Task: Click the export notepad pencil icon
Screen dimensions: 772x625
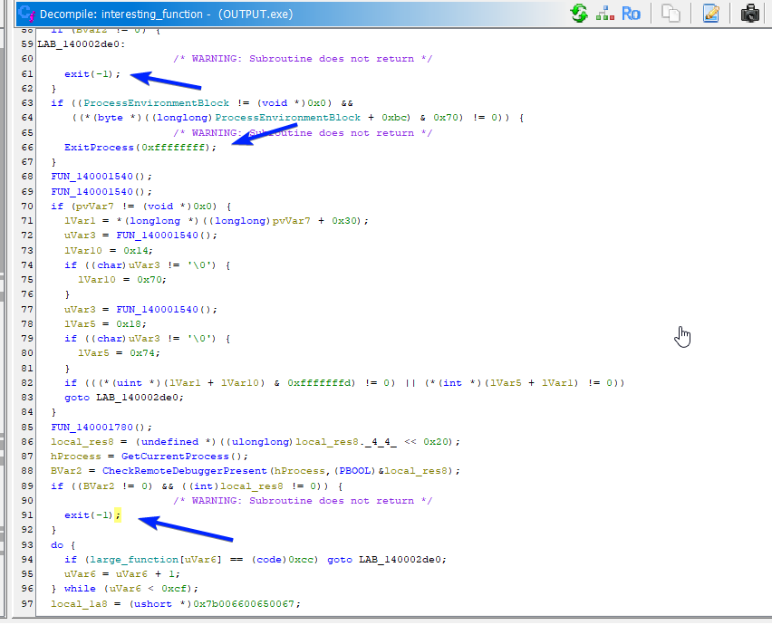Action: point(710,14)
